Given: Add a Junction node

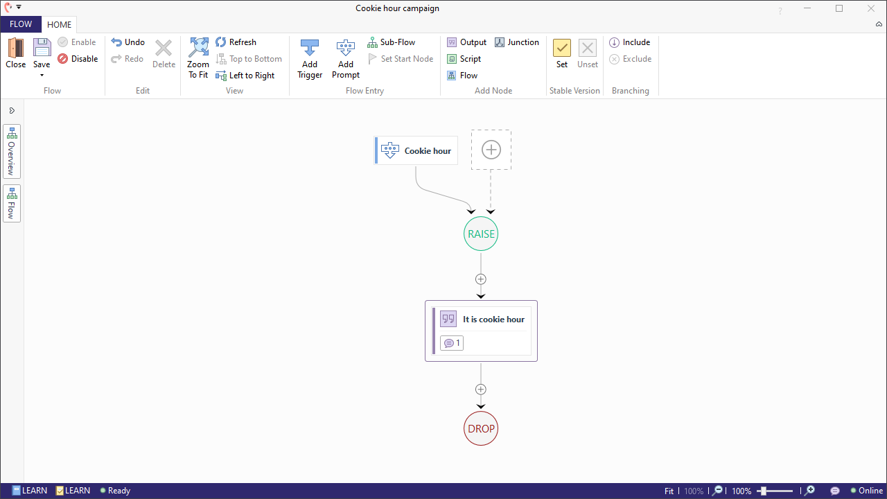Looking at the screenshot, I should pyautogui.click(x=517, y=42).
